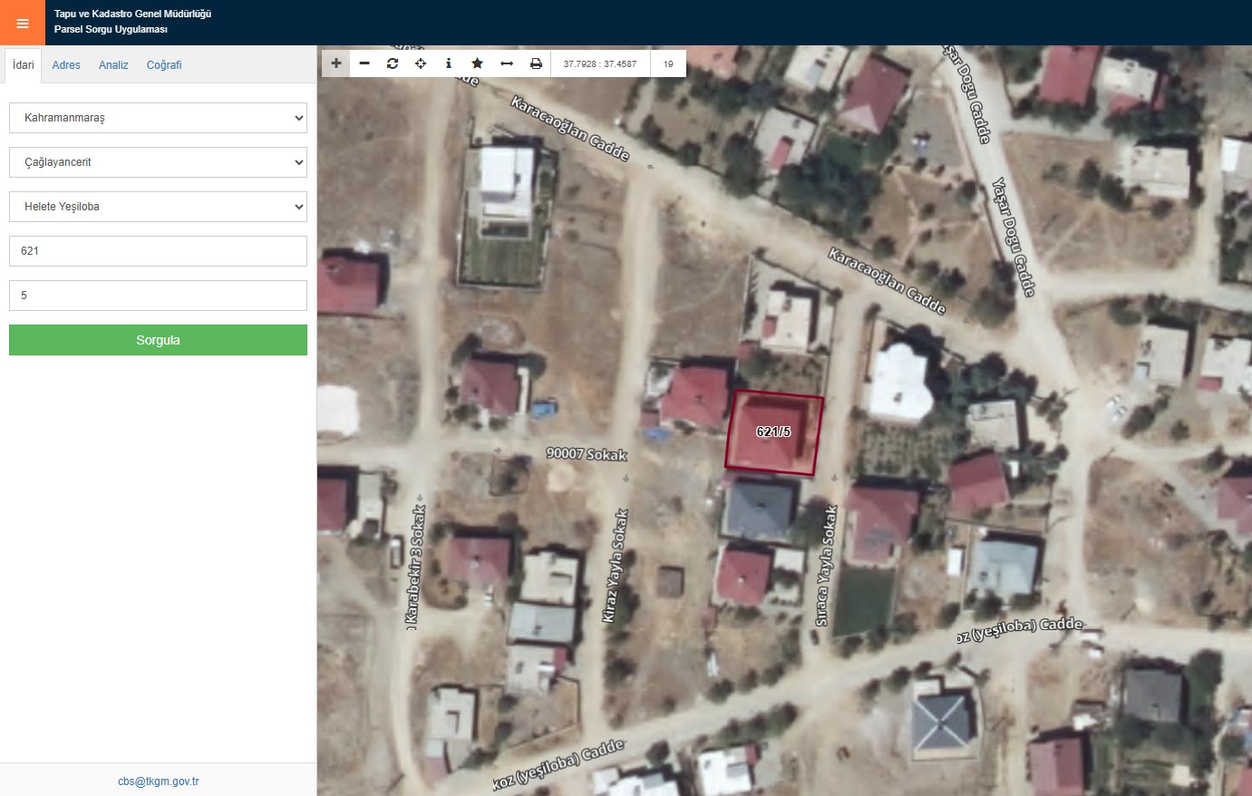Click the parcel number field containing 5

pos(158,296)
